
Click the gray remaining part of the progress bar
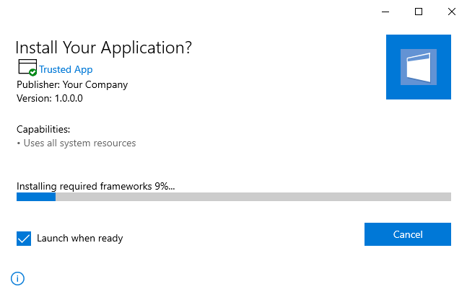click(253, 197)
